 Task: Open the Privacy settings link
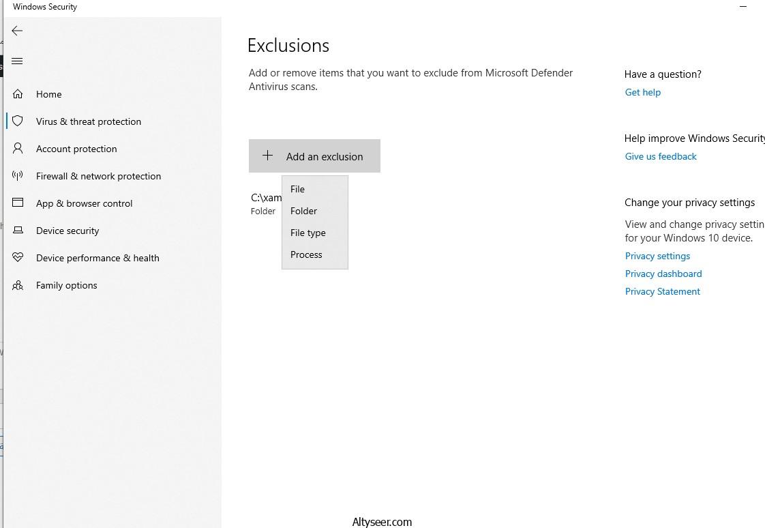click(x=657, y=256)
